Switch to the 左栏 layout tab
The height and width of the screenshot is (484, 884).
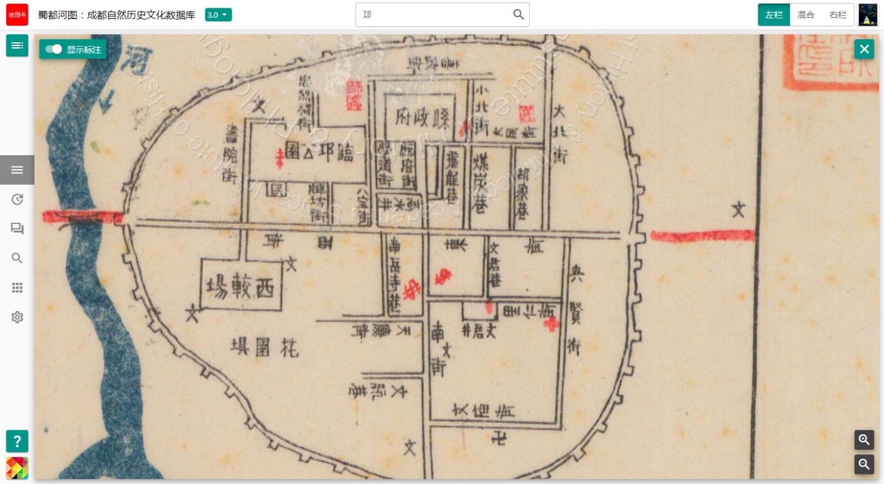pos(773,15)
